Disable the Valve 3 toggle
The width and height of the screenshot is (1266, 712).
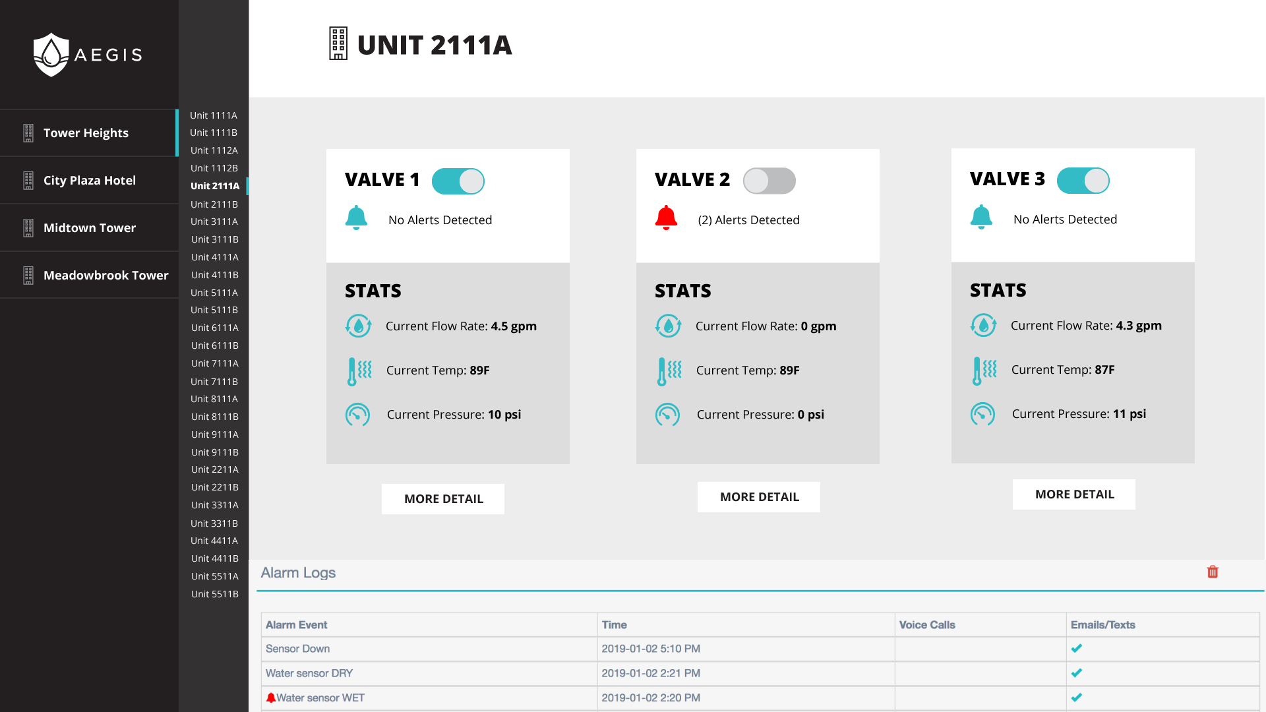[1083, 181]
